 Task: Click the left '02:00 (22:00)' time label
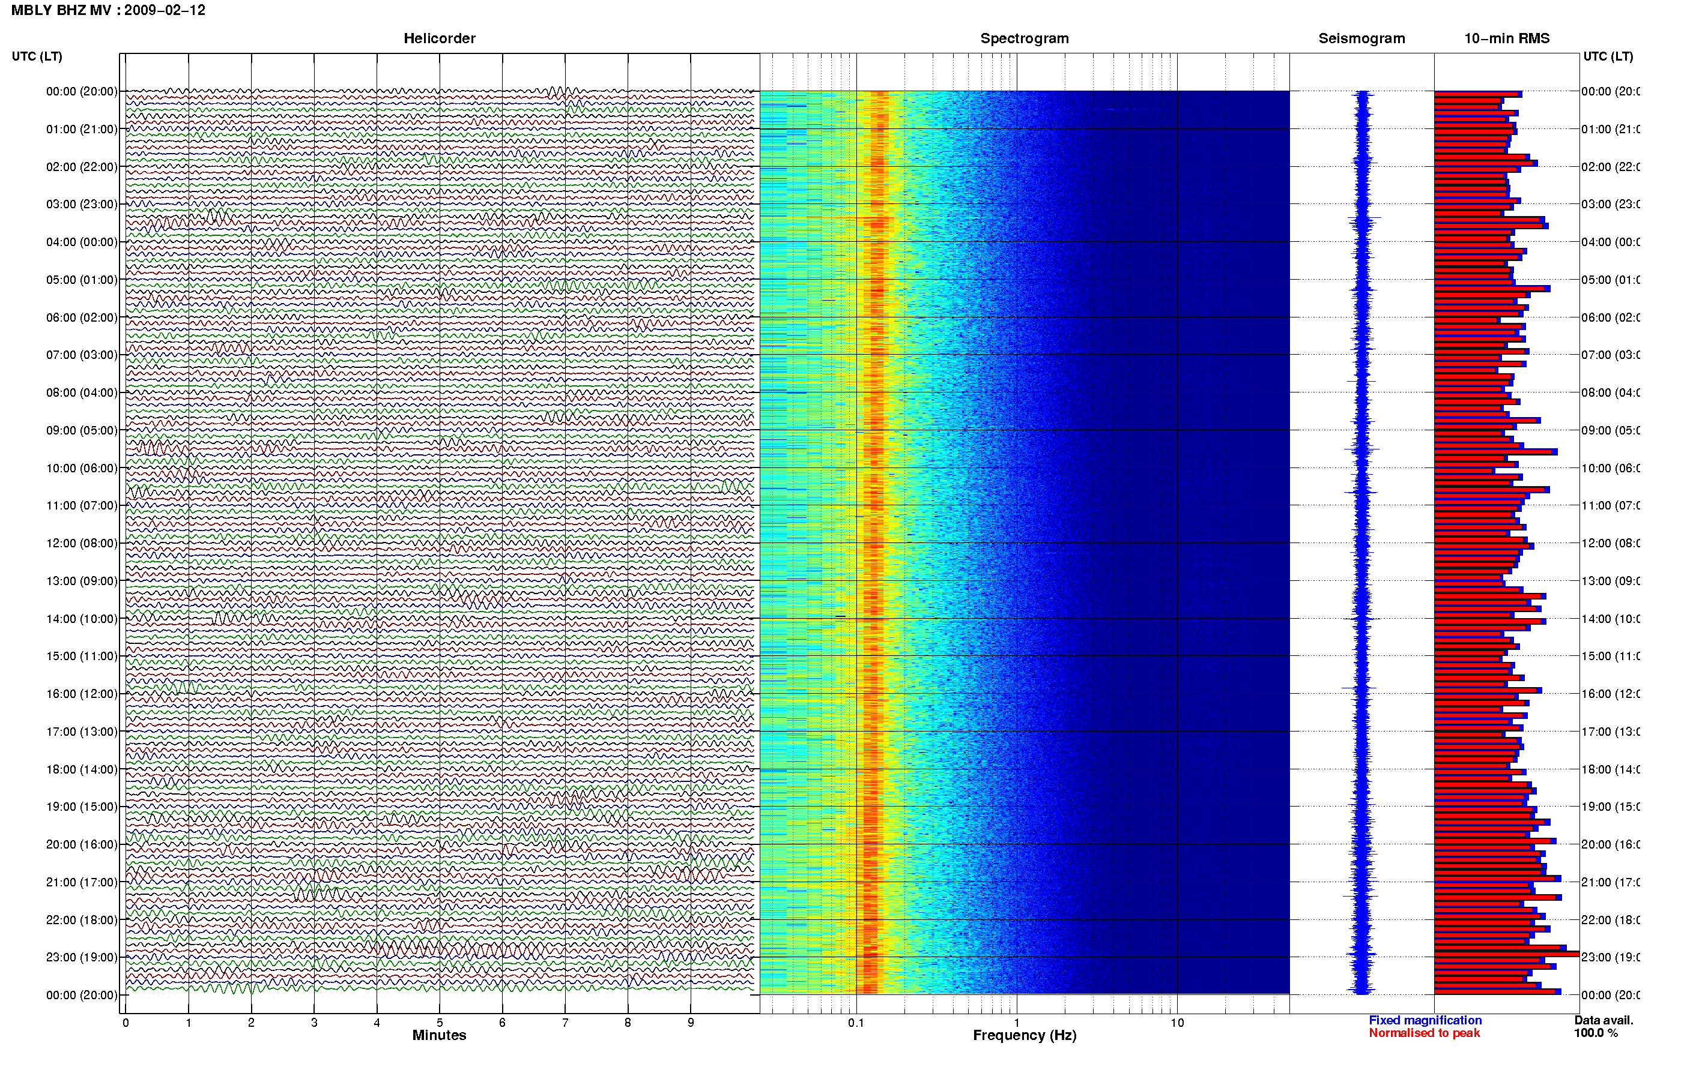pos(82,167)
